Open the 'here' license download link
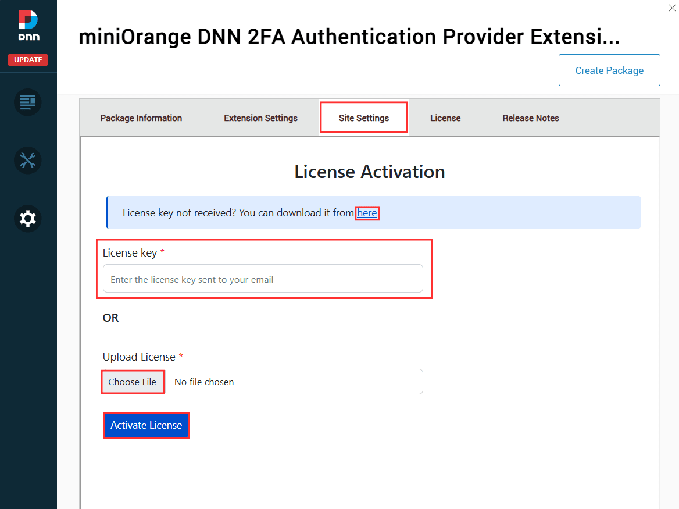The width and height of the screenshot is (679, 509). click(x=367, y=213)
